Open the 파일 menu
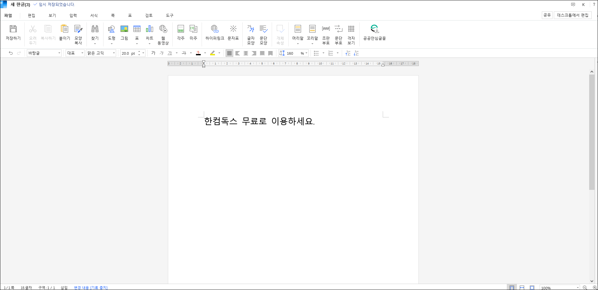This screenshot has width=598, height=290. coord(8,15)
